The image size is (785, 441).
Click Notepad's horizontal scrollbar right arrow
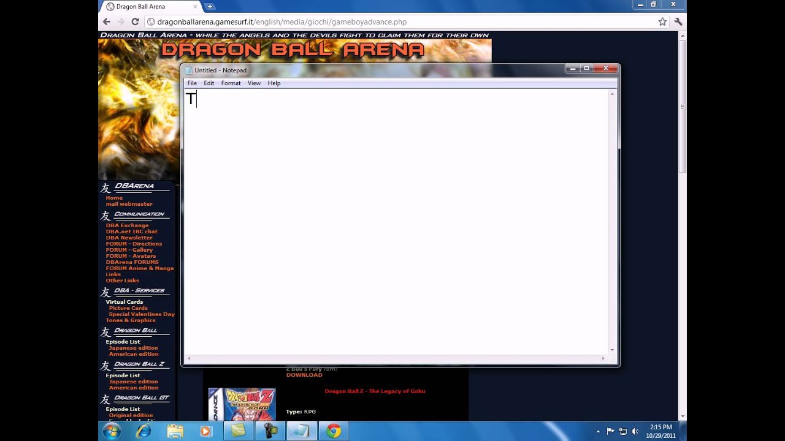pyautogui.click(x=603, y=358)
